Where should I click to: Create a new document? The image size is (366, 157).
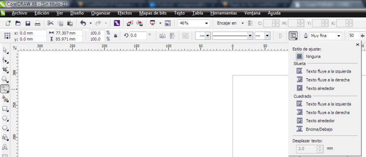pyautogui.click(x=9, y=23)
